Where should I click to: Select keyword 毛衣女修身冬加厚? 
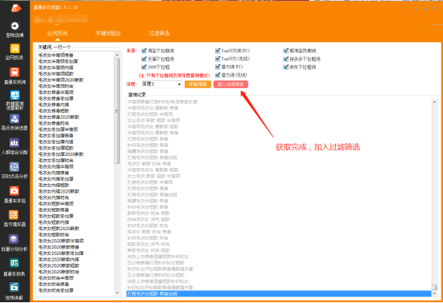(x=56, y=98)
